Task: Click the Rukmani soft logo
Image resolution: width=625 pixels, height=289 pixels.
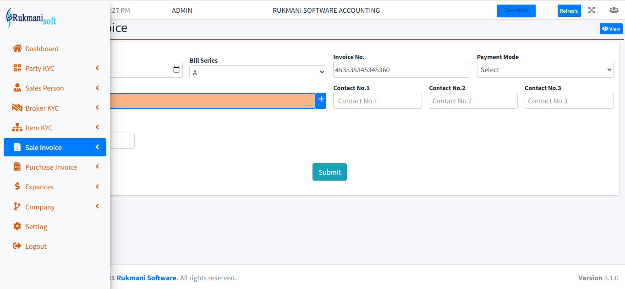Action: click(31, 18)
